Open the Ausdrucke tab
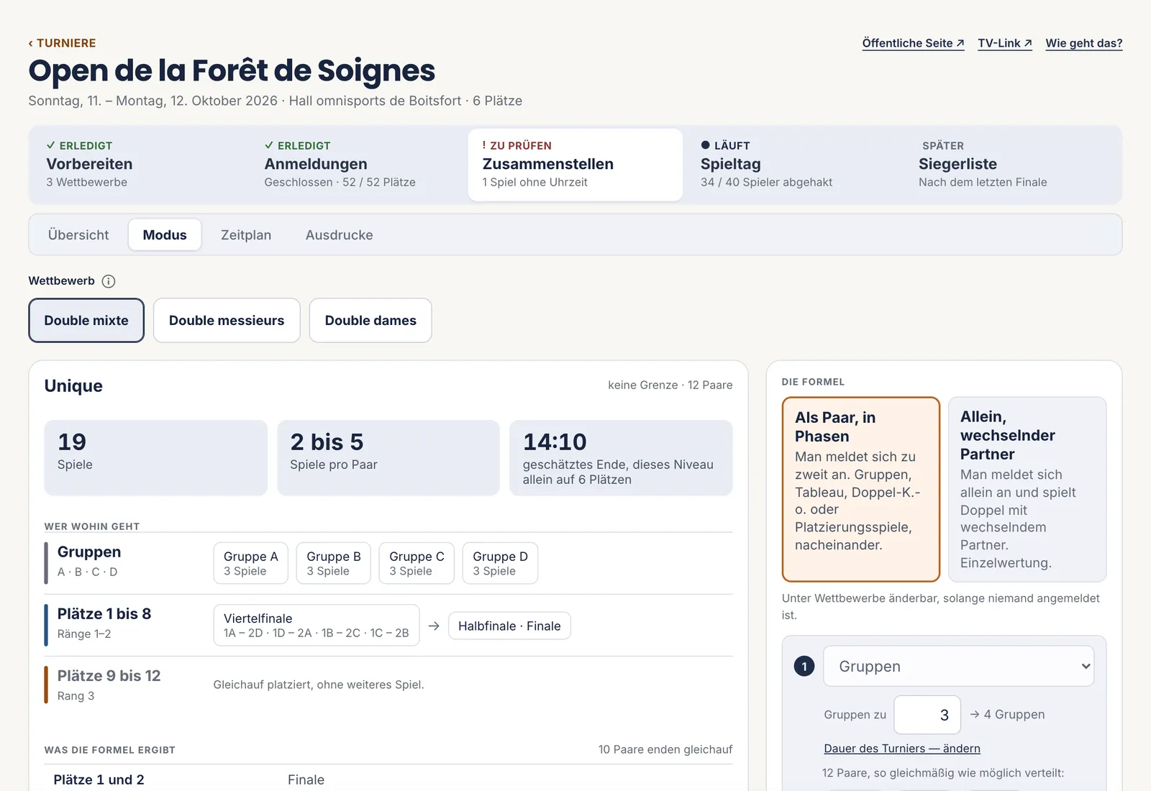The image size is (1151, 791). pyautogui.click(x=340, y=235)
